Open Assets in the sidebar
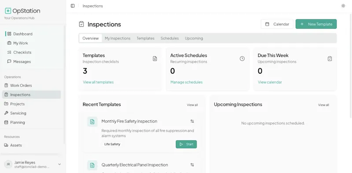 click(x=31, y=145)
